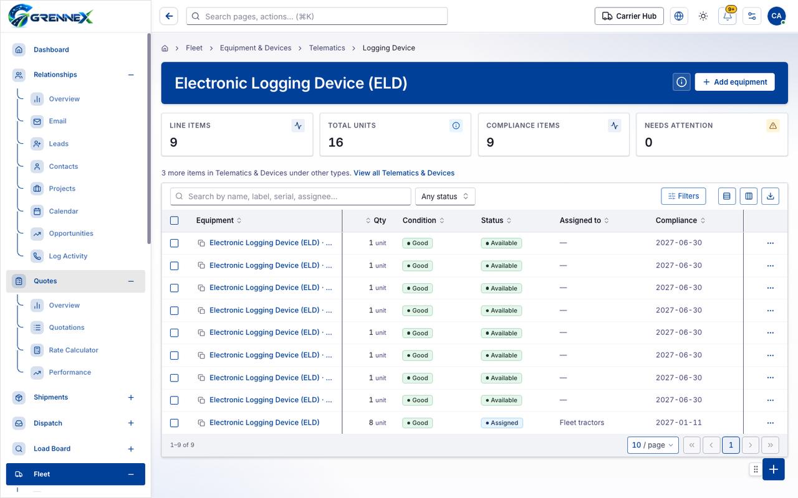Tick the select-all checkbox in the table header
The width and height of the screenshot is (798, 498).
[175, 220]
